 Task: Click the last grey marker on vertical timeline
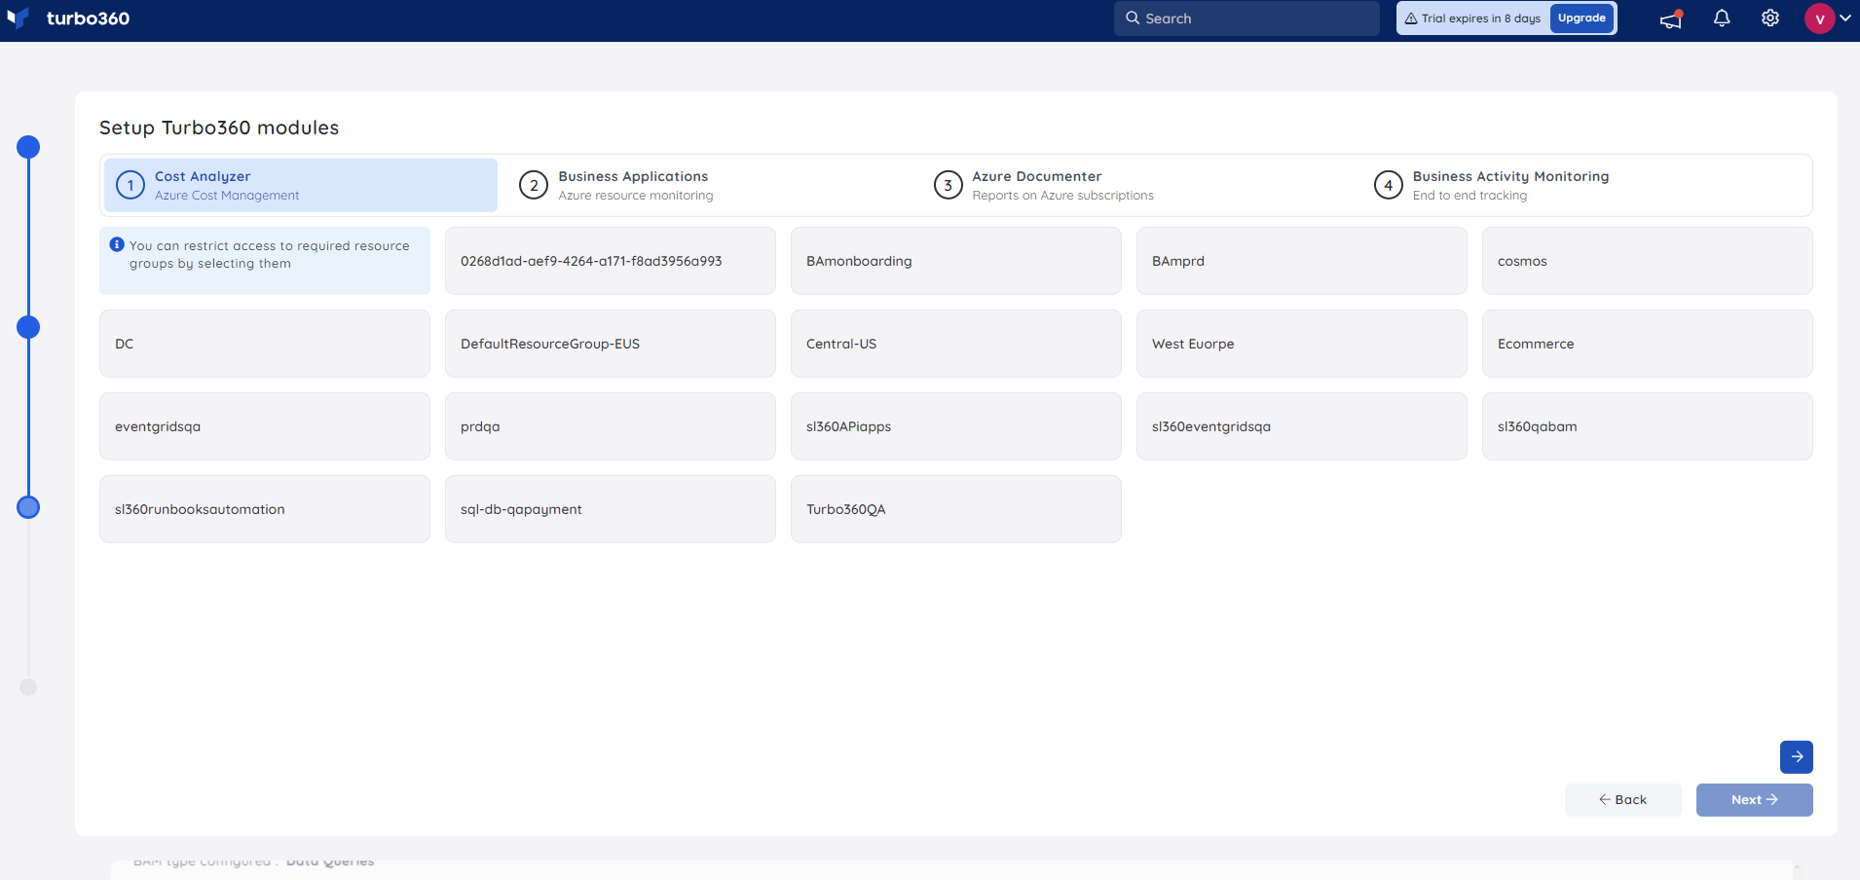point(28,687)
